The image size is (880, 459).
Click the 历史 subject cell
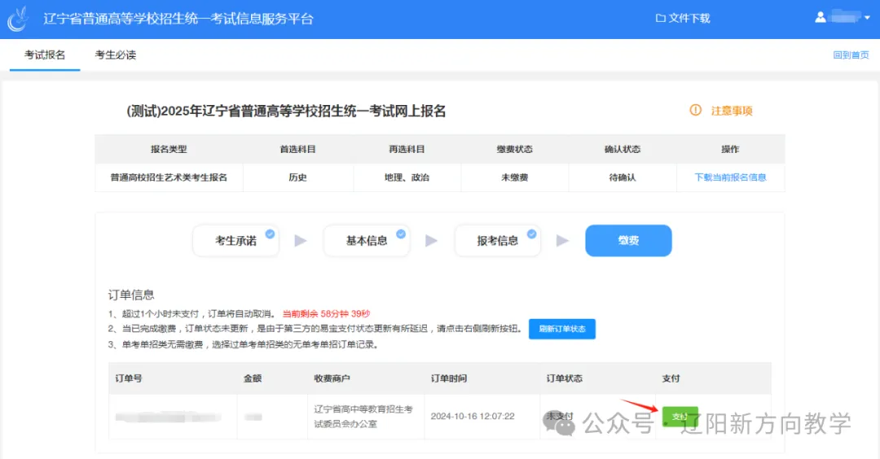[298, 177]
